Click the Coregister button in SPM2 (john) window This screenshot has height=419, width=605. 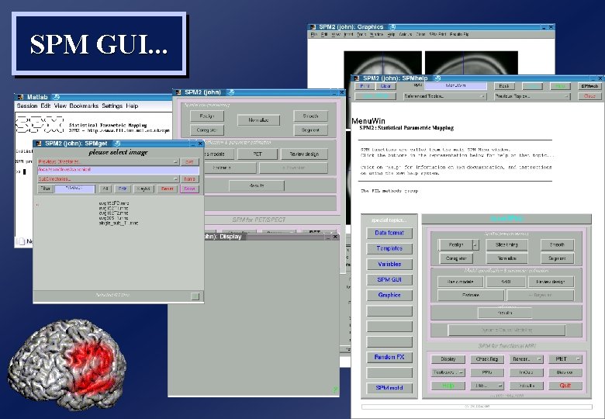(207, 130)
